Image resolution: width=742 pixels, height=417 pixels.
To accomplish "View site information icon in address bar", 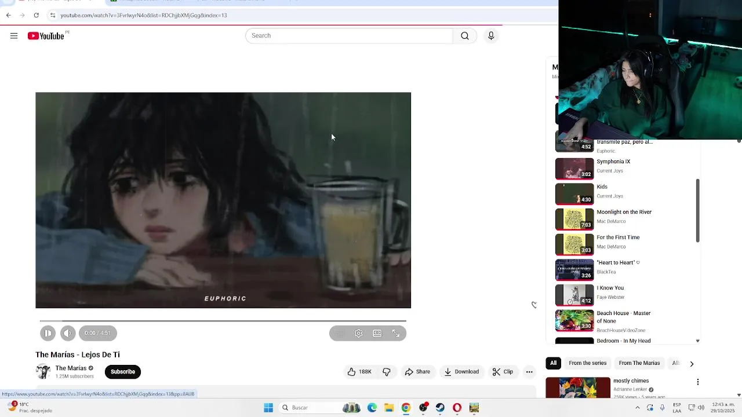I will (52, 15).
